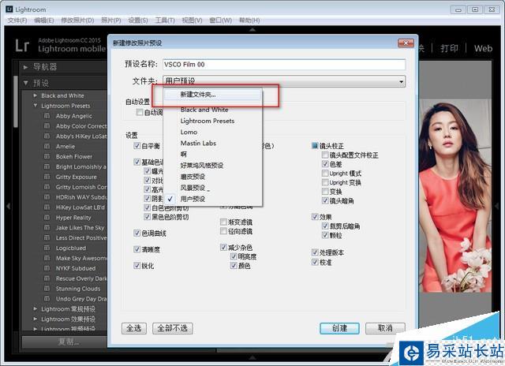Enable the 镜头配置文件校正 checkbox
The width and height of the screenshot is (505, 366).
click(325, 155)
